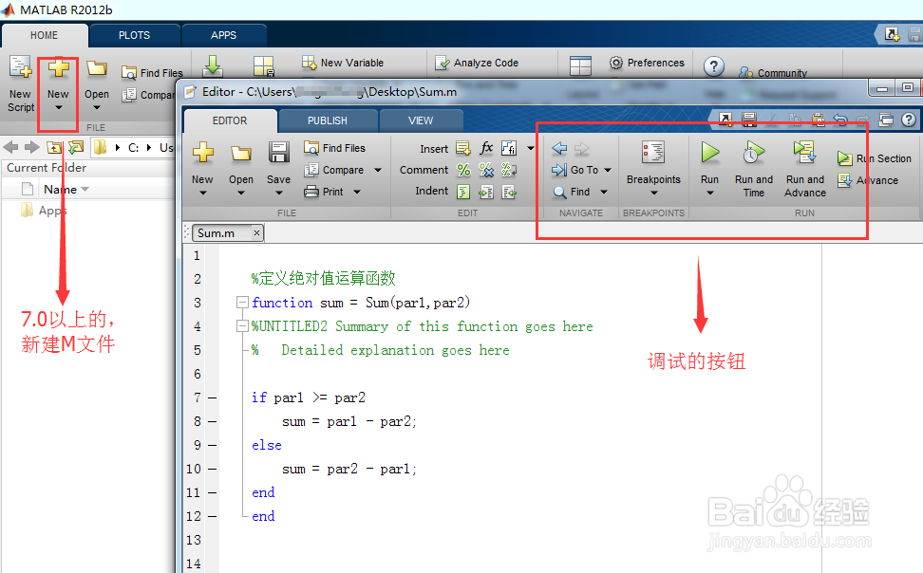Switch to the PLOTS tab
This screenshot has width=923, height=573.
pyautogui.click(x=134, y=35)
